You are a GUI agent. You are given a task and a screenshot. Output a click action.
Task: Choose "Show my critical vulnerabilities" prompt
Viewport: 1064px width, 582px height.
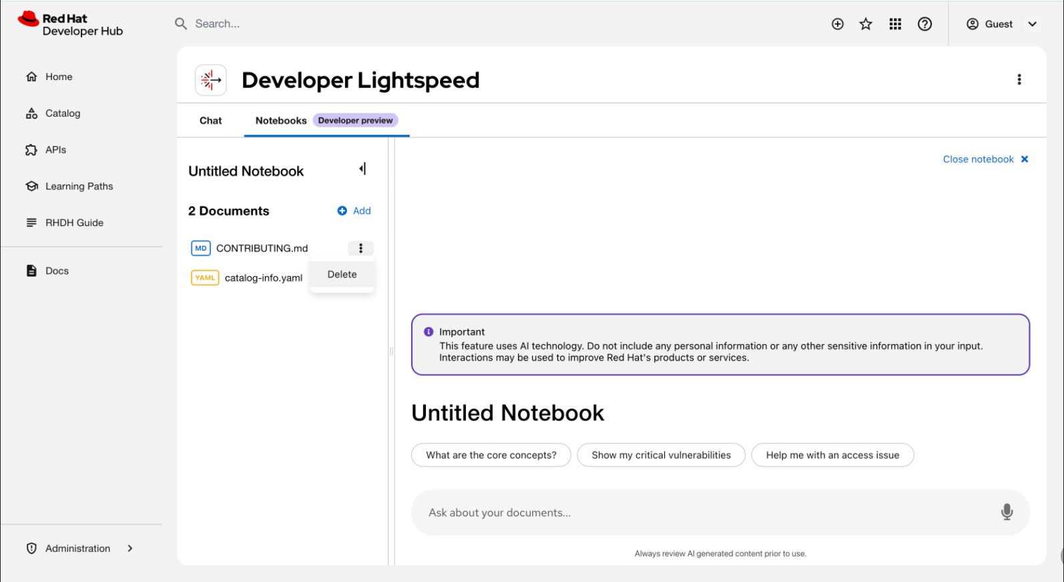661,455
